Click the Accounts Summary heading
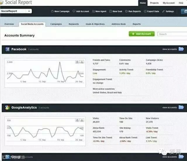Screen dimensions: 187x161 (20, 35)
